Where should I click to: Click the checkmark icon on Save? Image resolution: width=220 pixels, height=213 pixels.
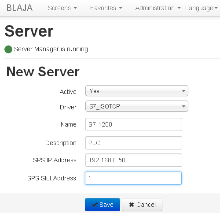click(x=95, y=205)
